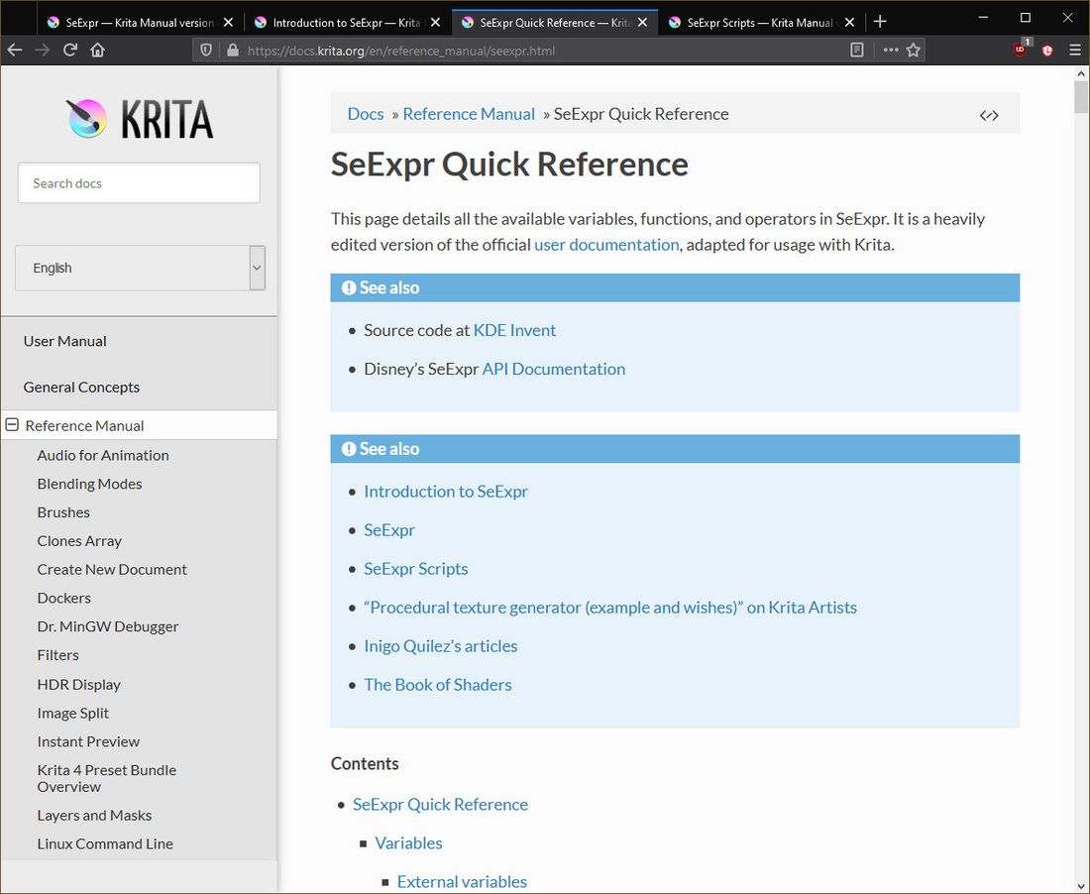Screen dimensions: 1090x894
Task: Go to the browser home page
Action: [97, 50]
